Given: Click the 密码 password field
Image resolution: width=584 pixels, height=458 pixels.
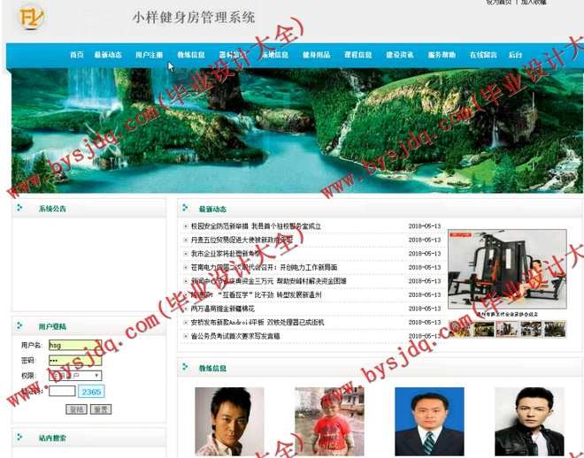Looking at the screenshot, I should (75, 360).
